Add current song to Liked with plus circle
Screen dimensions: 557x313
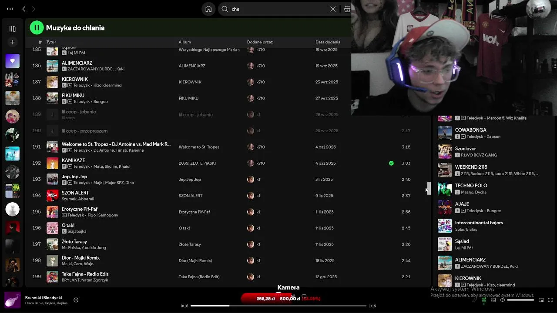pos(76,300)
